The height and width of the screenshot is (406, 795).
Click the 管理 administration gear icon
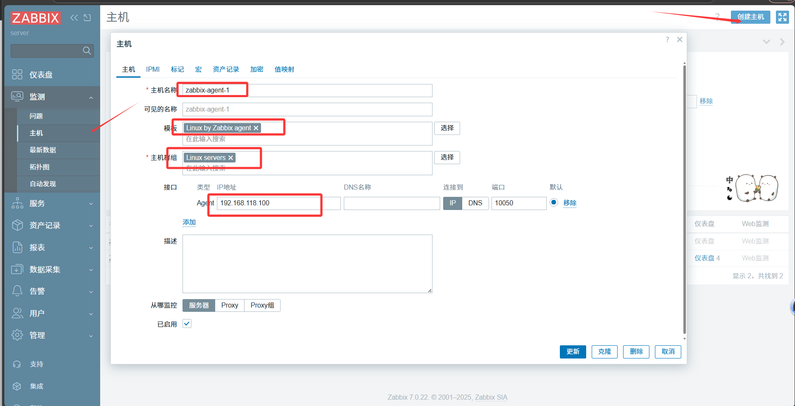[17, 335]
